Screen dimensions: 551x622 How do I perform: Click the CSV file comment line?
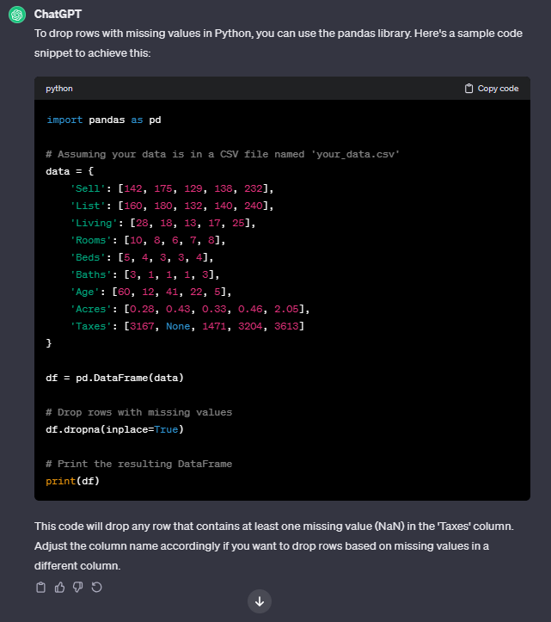[x=223, y=154]
